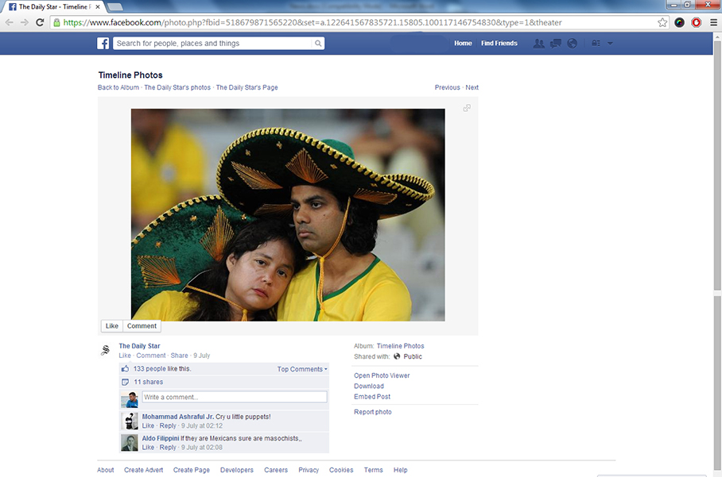Open The Daily Star profile name link

click(139, 346)
